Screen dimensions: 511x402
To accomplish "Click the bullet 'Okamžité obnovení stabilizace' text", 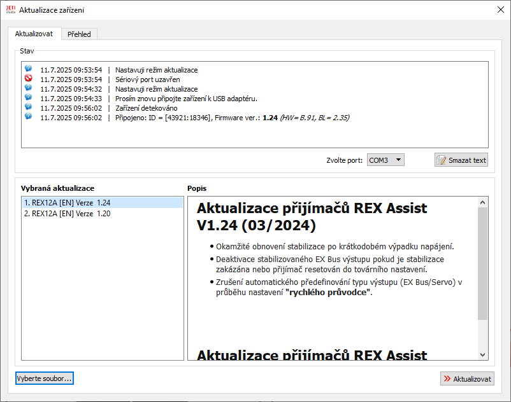I will tap(335, 247).
